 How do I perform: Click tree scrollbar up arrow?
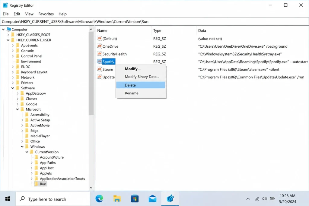[91, 29]
